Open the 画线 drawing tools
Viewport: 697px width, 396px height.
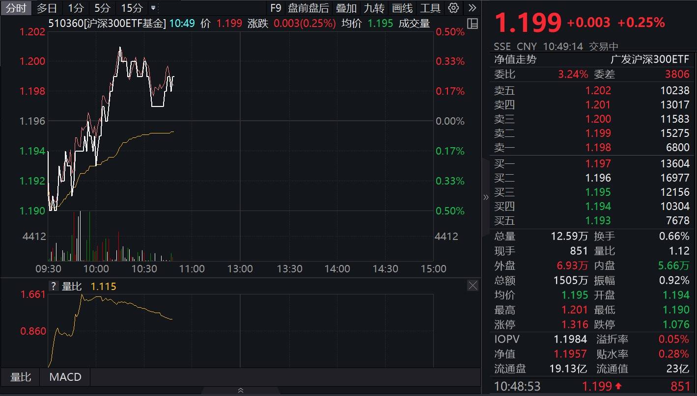click(x=402, y=8)
